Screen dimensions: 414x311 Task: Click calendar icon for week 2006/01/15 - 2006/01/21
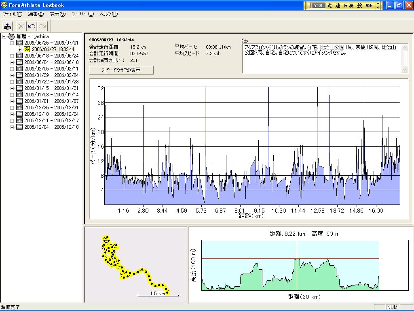pyautogui.click(x=19, y=88)
